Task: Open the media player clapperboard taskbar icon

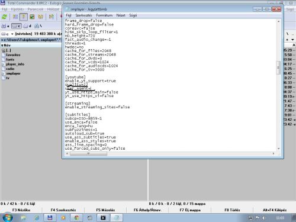Action: (103, 218)
